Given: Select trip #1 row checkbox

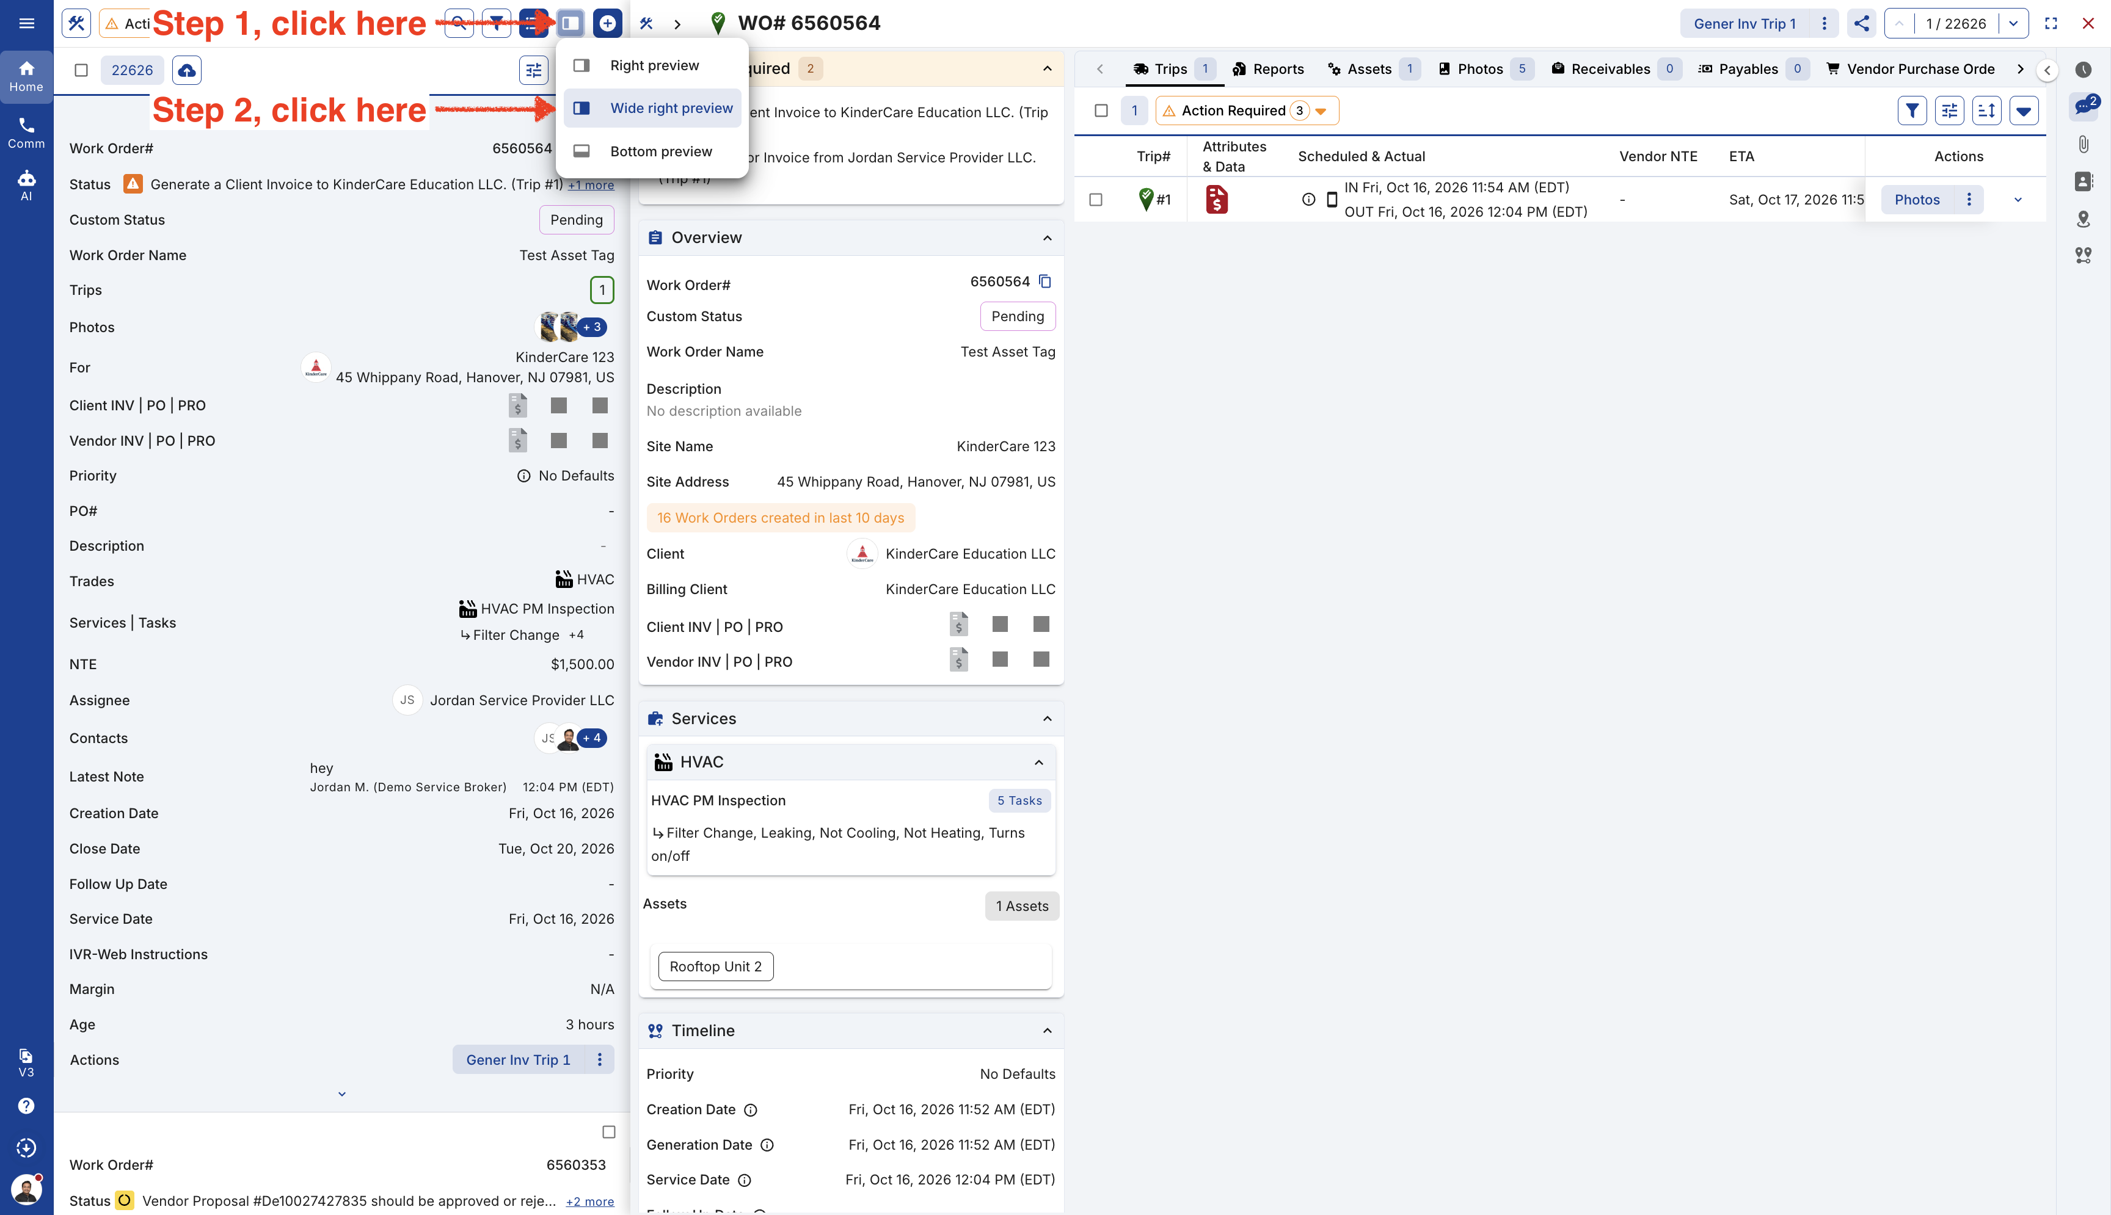Looking at the screenshot, I should point(1096,200).
